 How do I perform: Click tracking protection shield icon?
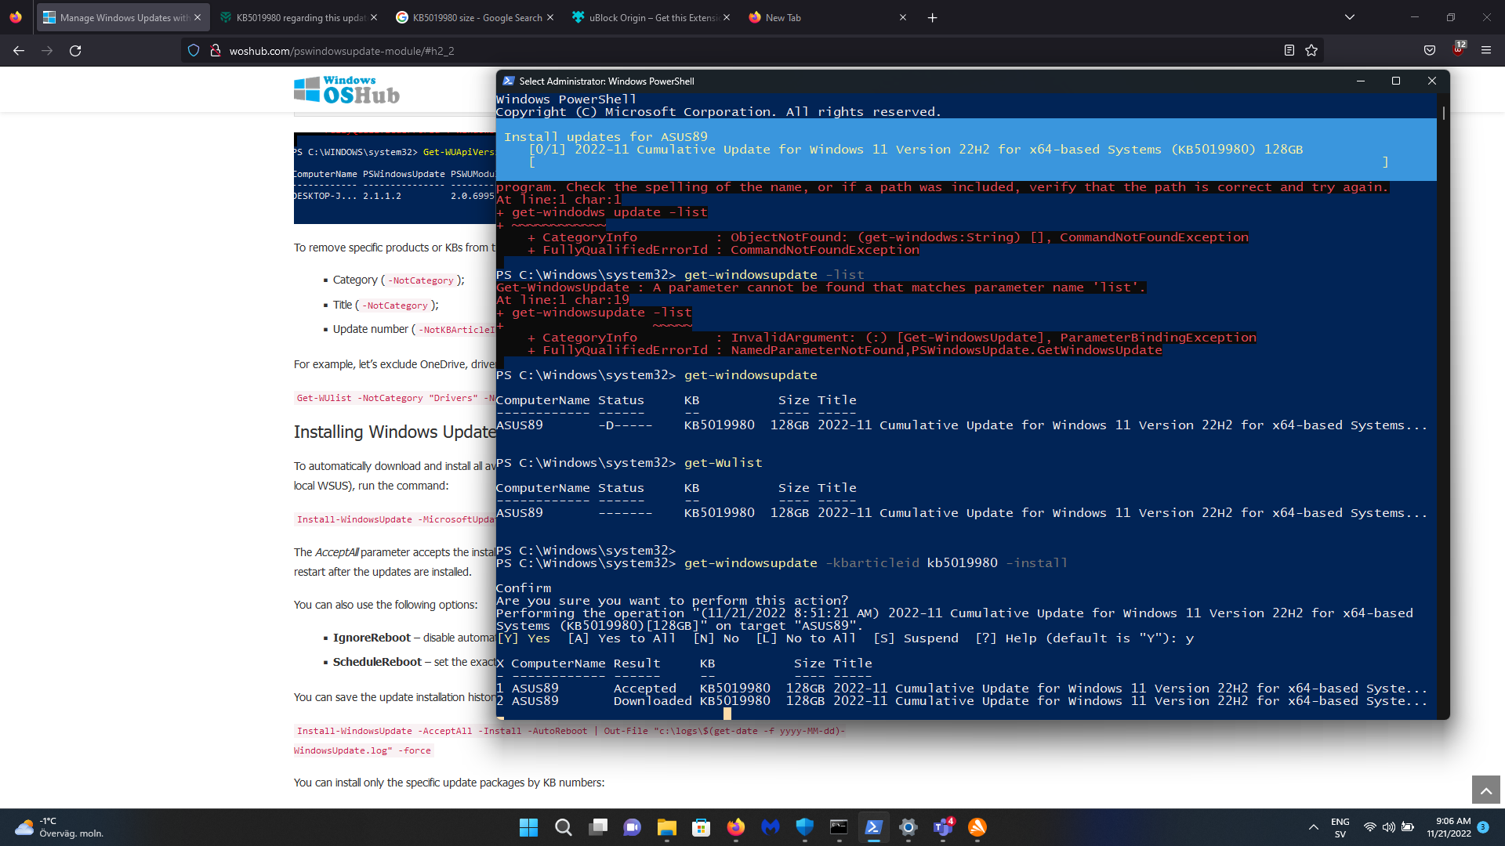(194, 51)
